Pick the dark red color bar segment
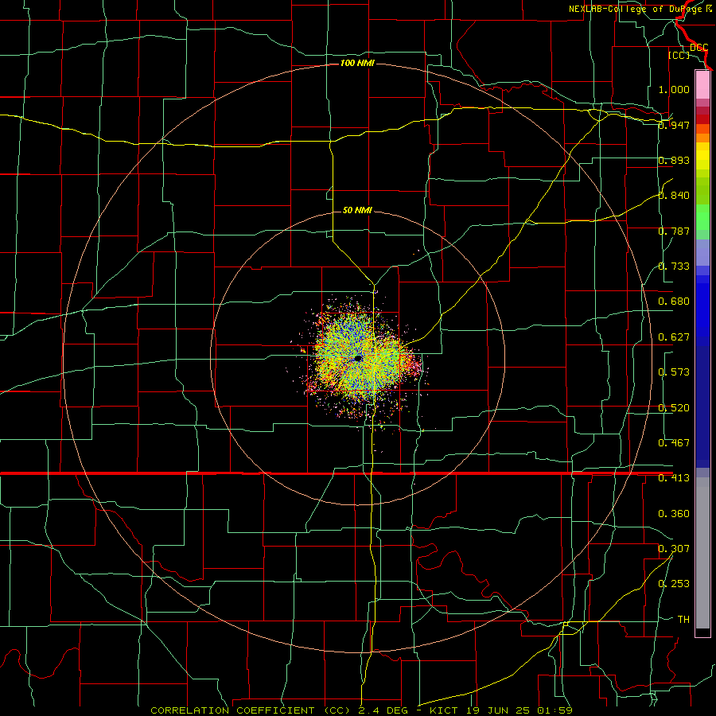The width and height of the screenshot is (716, 716). [702, 119]
